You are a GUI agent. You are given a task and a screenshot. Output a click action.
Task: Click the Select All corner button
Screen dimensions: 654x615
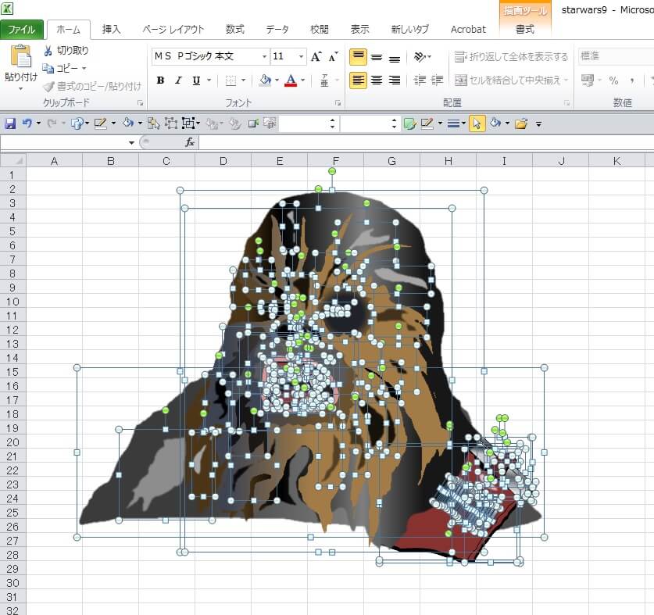tap(13, 161)
